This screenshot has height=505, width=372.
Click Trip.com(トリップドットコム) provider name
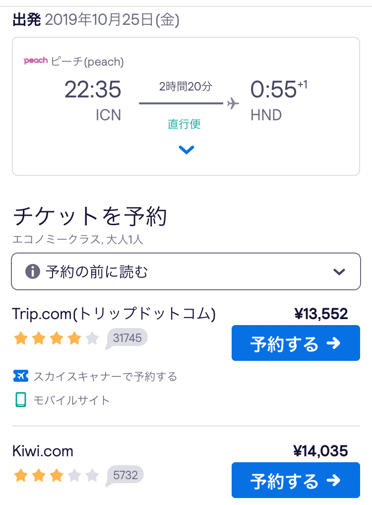click(x=114, y=314)
